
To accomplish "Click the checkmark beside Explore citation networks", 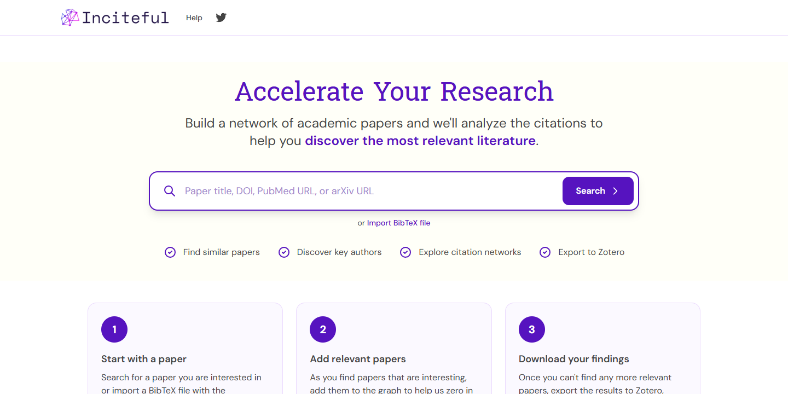I will (405, 252).
